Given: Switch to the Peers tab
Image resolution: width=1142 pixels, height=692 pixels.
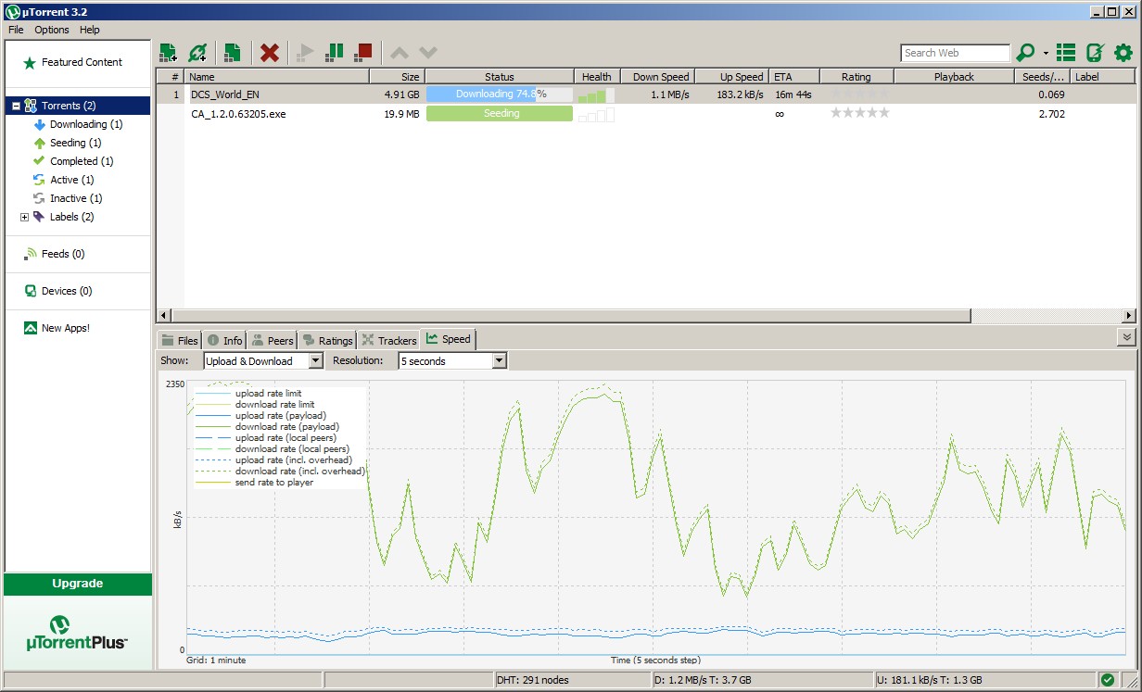Looking at the screenshot, I should (x=273, y=340).
